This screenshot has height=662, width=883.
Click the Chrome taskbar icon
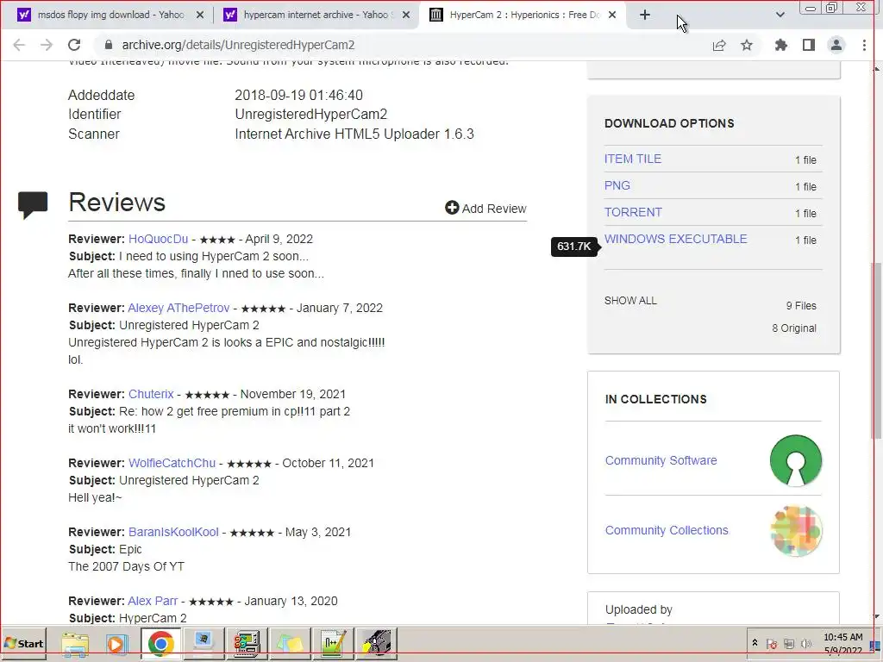(x=160, y=643)
